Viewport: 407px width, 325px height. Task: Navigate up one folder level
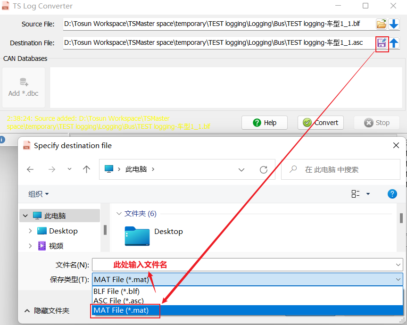[x=86, y=169]
